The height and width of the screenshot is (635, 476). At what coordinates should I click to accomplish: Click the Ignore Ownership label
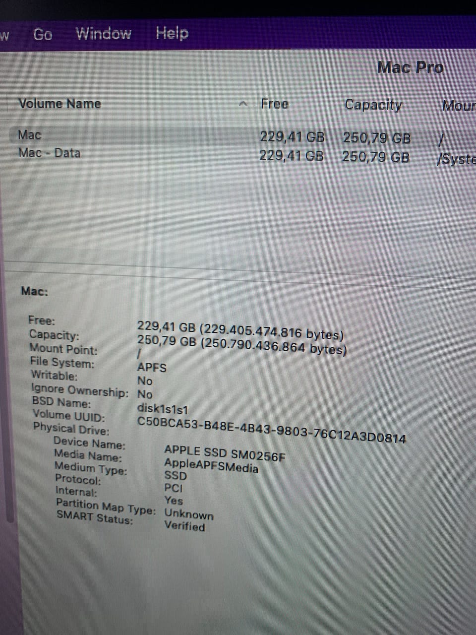coord(80,390)
